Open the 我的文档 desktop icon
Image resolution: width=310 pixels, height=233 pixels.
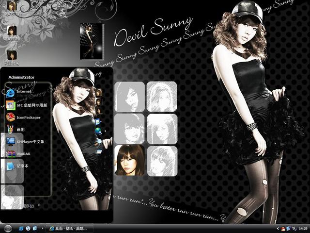coord(12,8)
